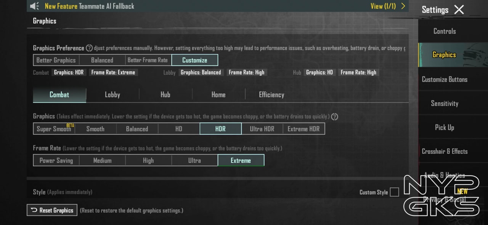Set frame rate to Power Saving
This screenshot has height=225, width=488.
pos(56,161)
